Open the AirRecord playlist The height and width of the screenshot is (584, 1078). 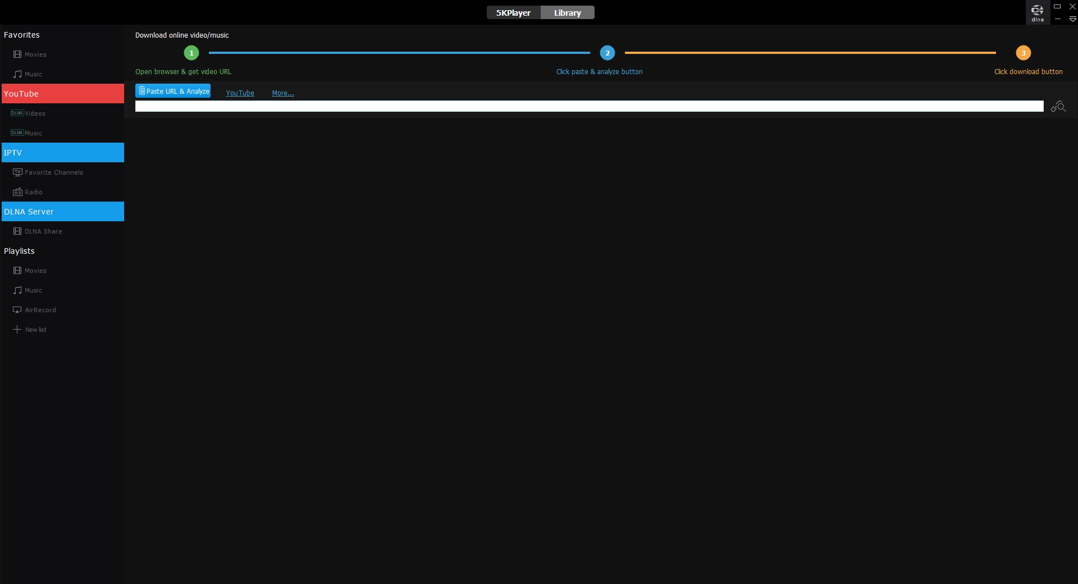[x=40, y=309]
